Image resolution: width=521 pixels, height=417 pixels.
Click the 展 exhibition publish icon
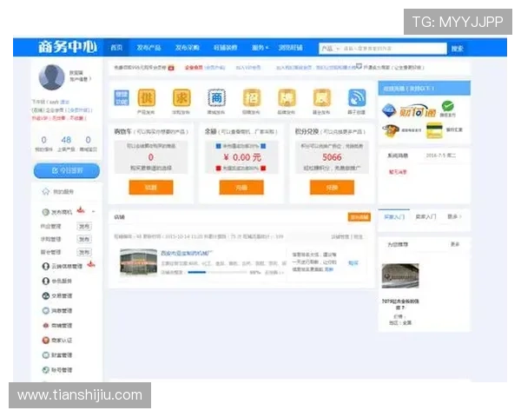(x=321, y=98)
